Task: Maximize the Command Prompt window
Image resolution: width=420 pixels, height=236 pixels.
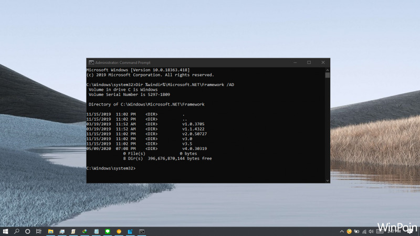Action: (x=309, y=62)
